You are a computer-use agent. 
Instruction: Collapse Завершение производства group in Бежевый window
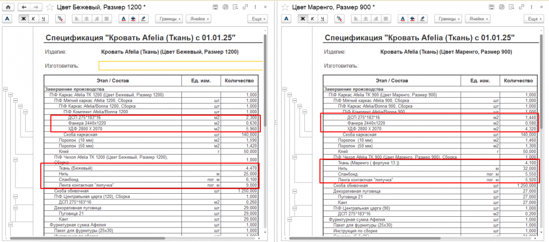[6, 89]
